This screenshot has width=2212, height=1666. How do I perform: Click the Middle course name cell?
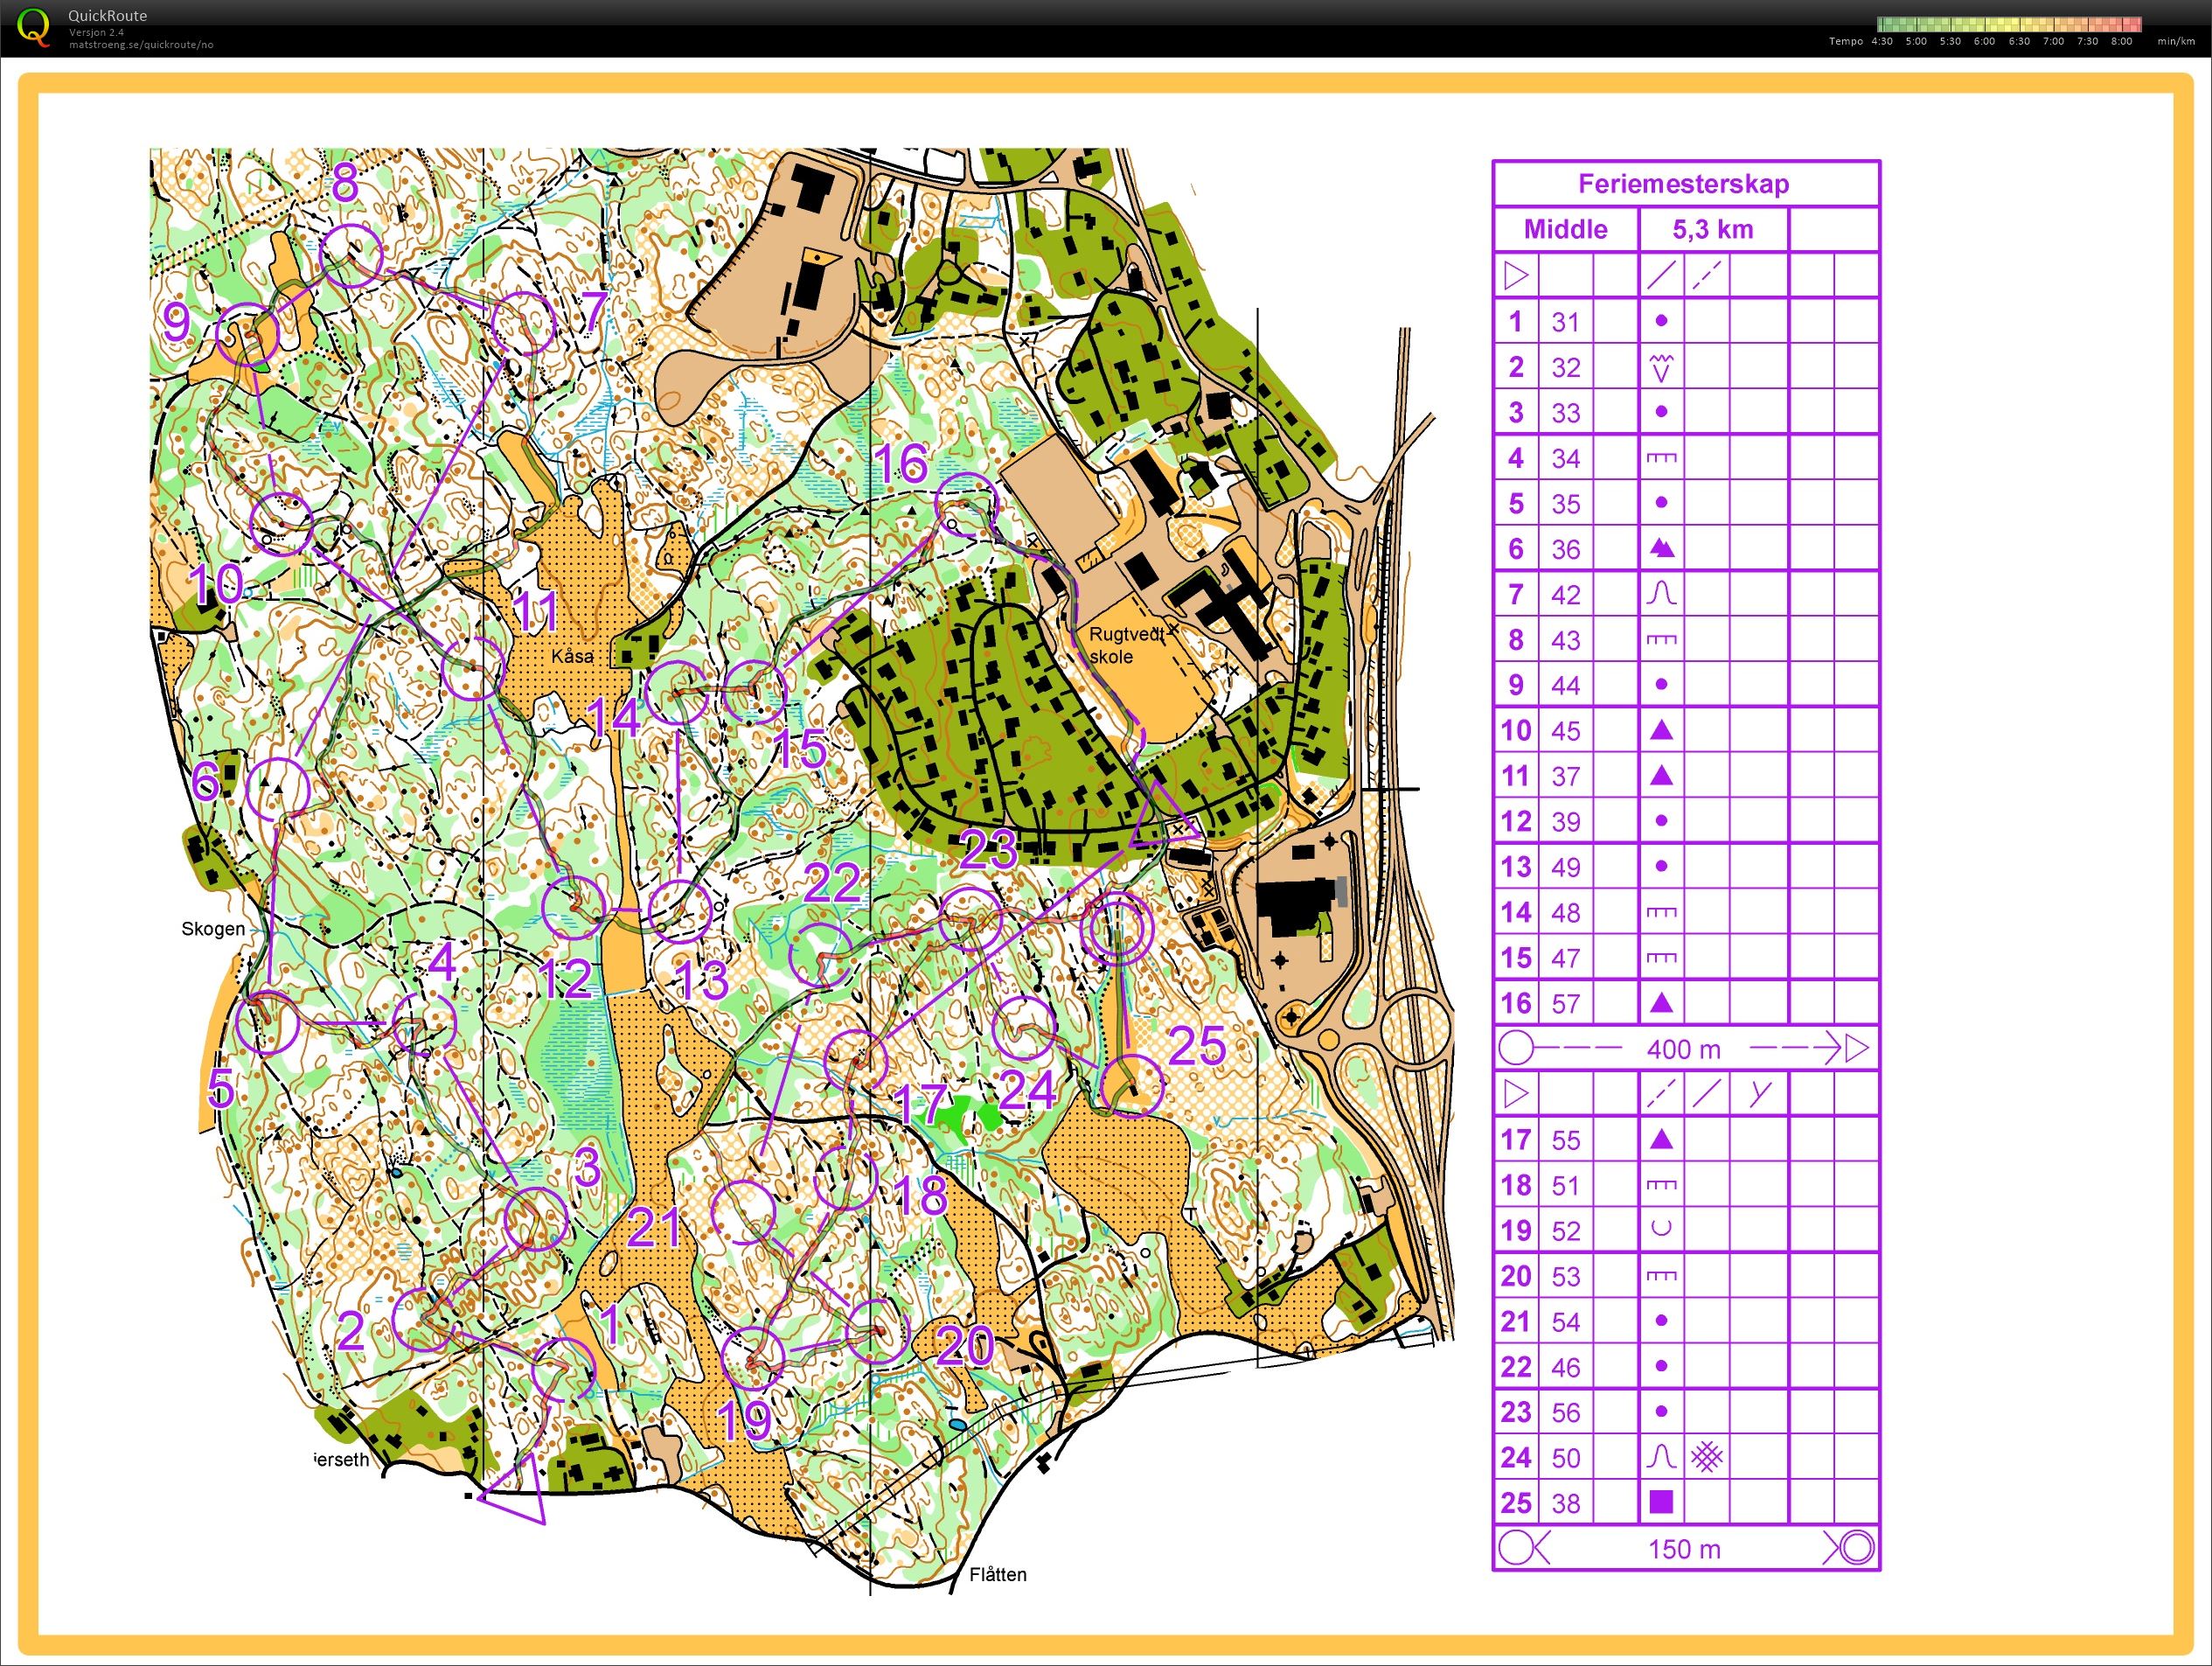pos(1565,229)
